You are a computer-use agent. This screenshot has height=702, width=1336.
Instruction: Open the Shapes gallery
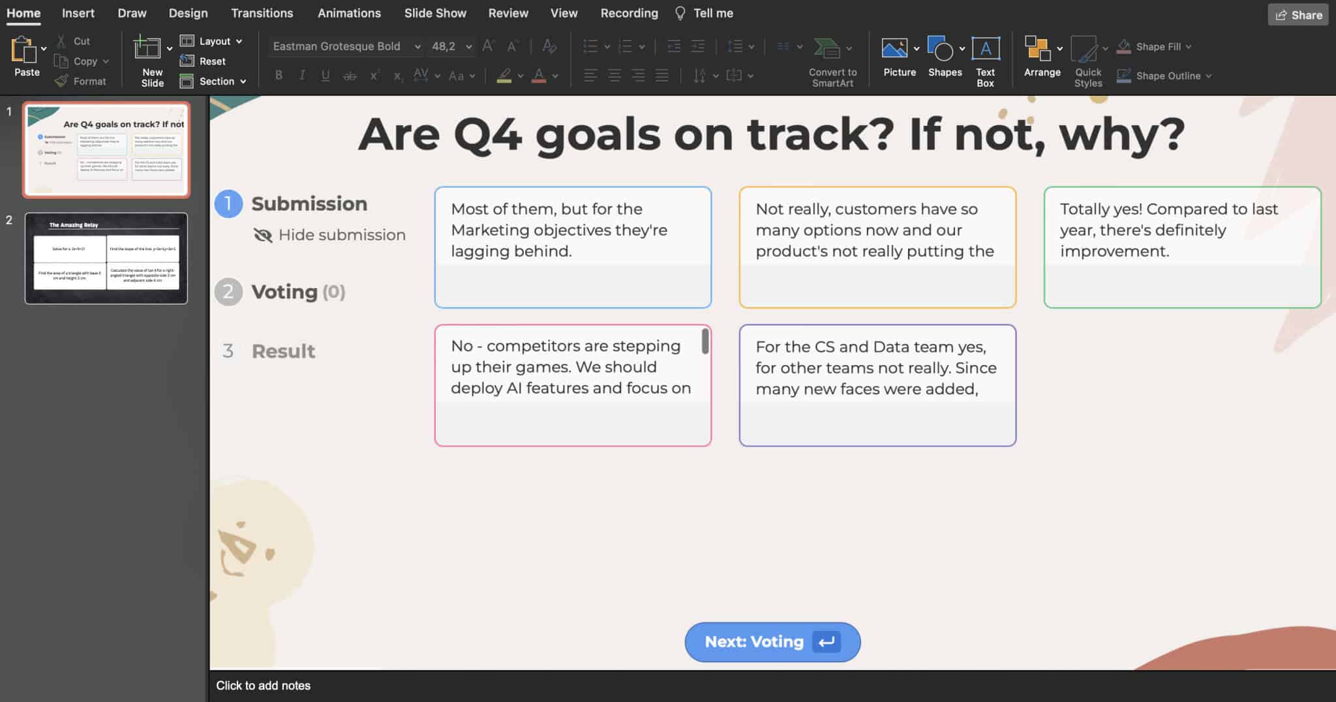[x=940, y=49]
